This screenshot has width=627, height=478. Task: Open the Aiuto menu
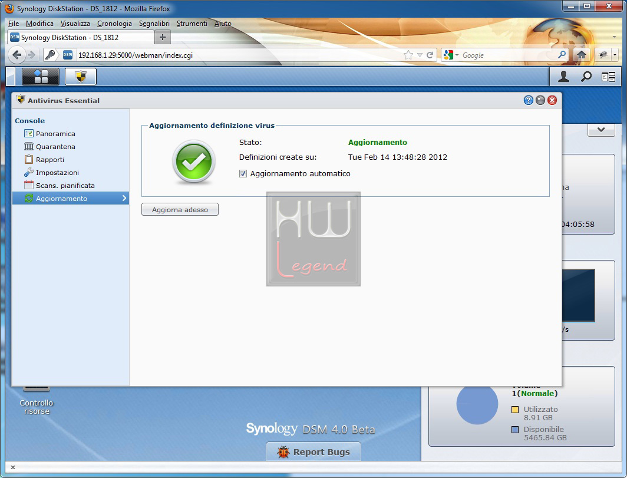click(x=223, y=24)
